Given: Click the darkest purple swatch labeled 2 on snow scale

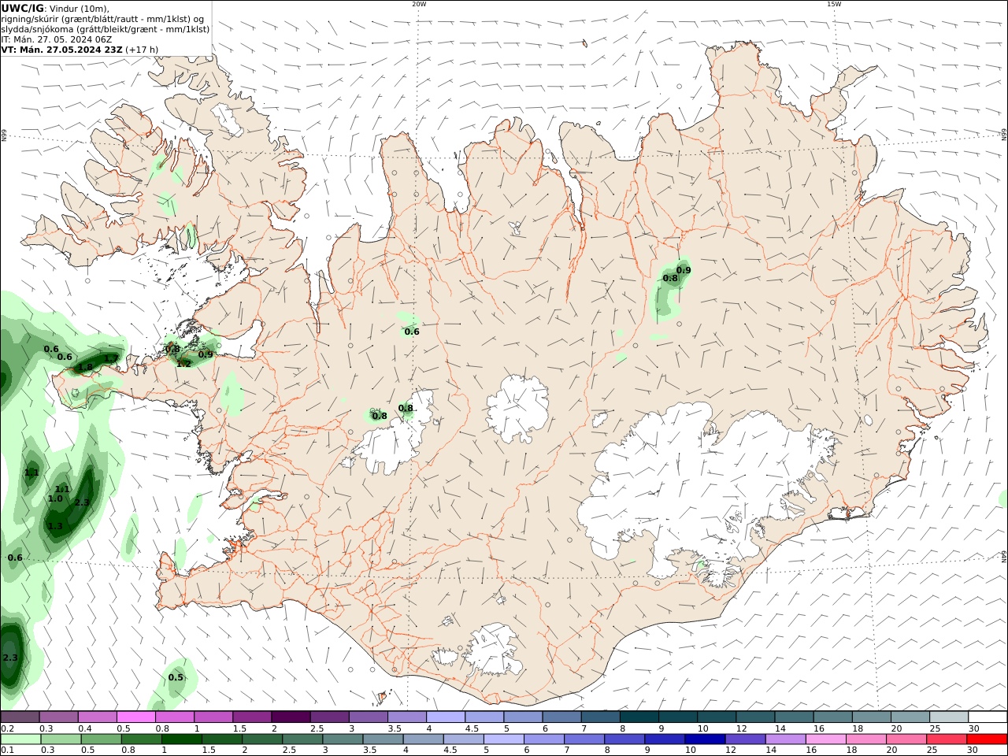Looking at the screenshot, I should click(x=291, y=717).
